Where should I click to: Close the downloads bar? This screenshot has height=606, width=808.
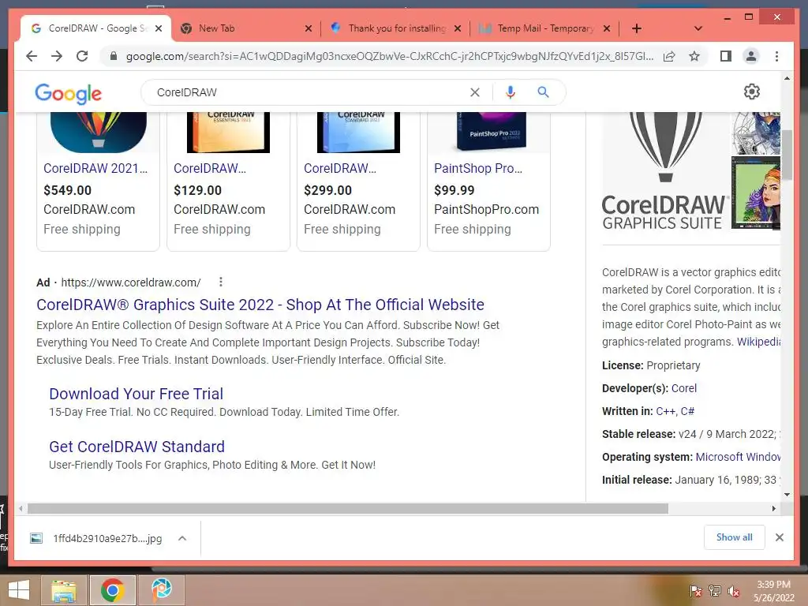[x=780, y=537]
